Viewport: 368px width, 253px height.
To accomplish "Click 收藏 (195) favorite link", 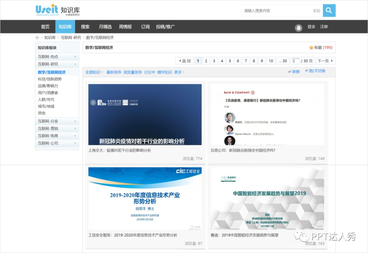I will (321, 48).
